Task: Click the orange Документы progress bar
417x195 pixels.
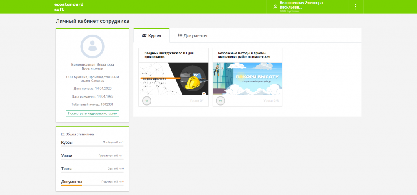Action: tap(72, 185)
